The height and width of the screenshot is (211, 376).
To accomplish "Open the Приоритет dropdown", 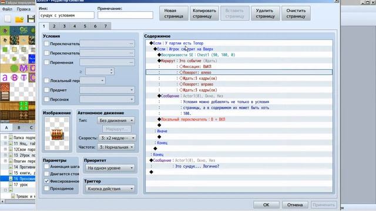I will tap(110, 168).
